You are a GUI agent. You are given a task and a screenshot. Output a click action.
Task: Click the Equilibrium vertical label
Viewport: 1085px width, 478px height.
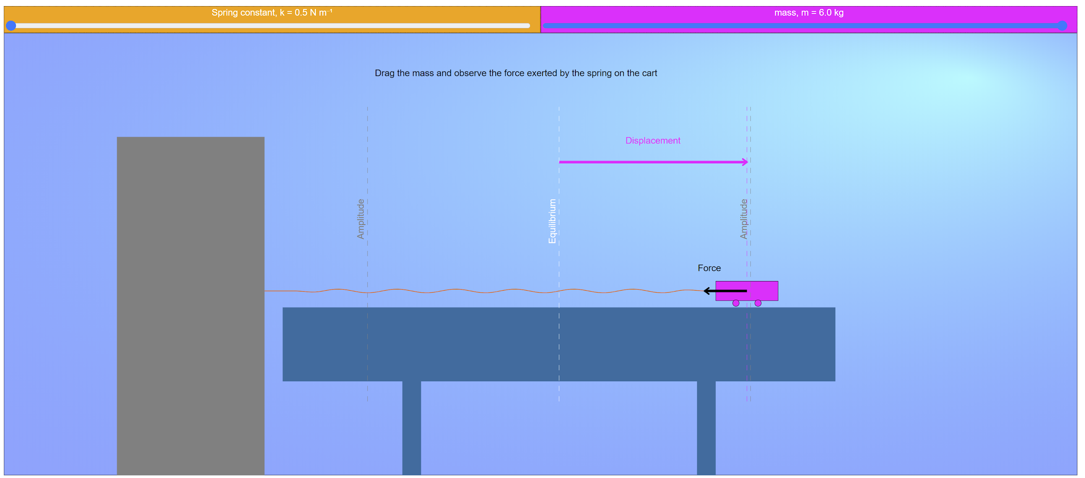pos(552,221)
